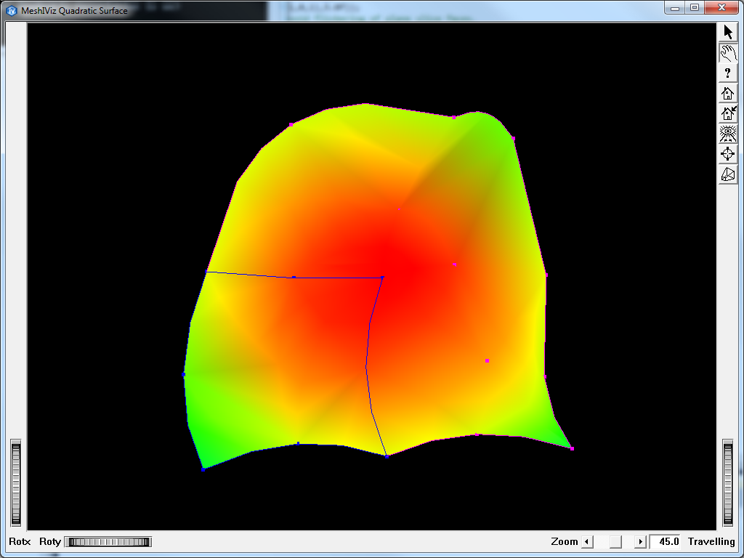Image resolution: width=744 pixels, height=558 pixels.
Task: Select the arrow pick mode tool
Action: tap(727, 32)
